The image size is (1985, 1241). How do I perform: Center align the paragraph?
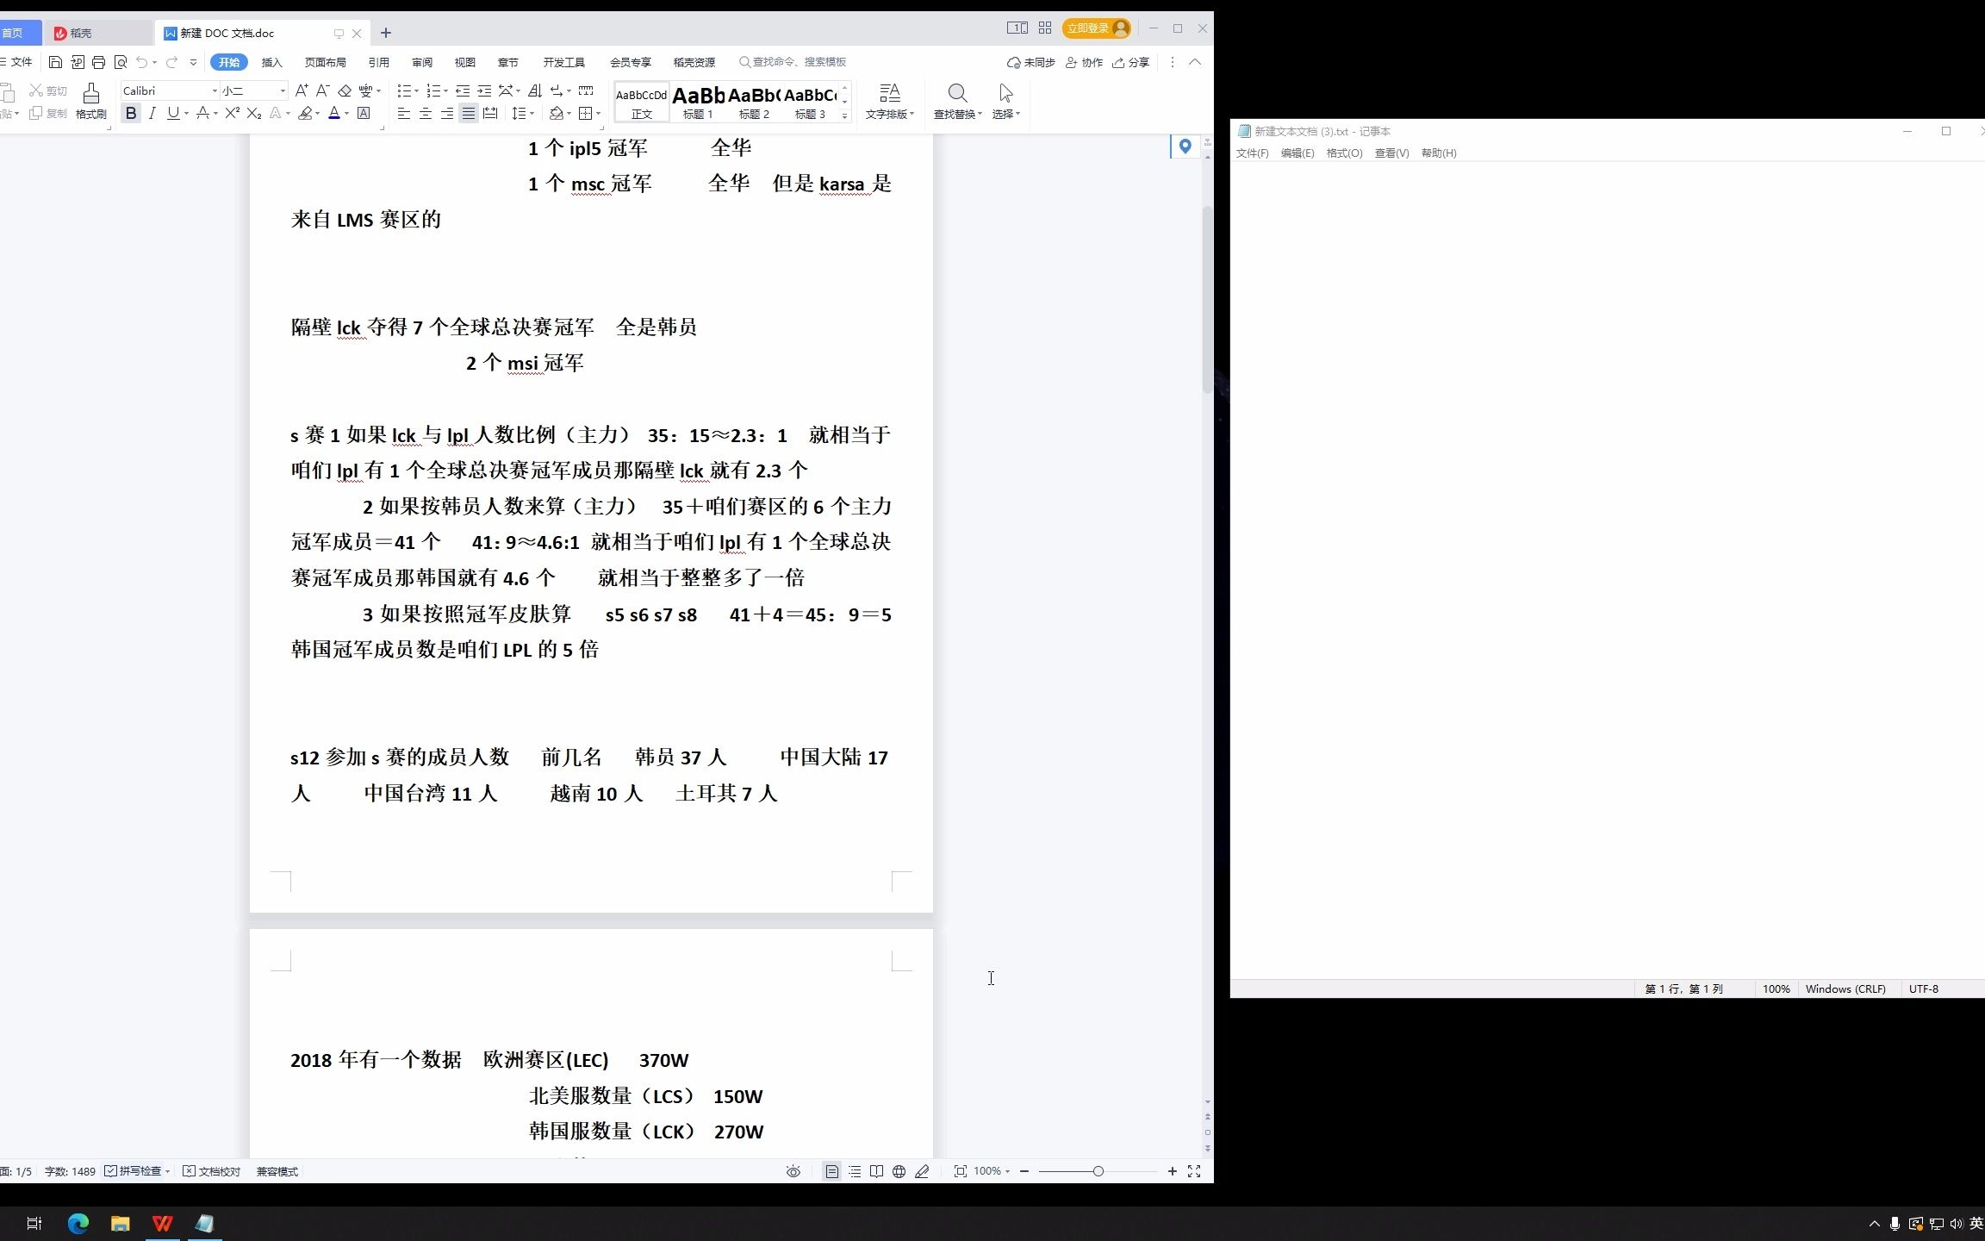(426, 113)
